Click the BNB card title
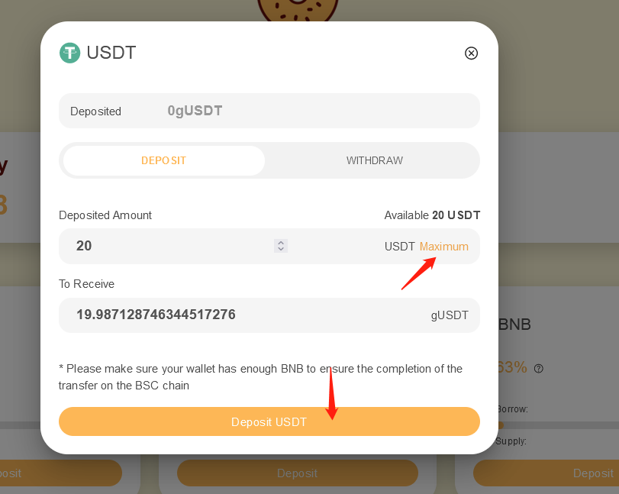 (514, 324)
